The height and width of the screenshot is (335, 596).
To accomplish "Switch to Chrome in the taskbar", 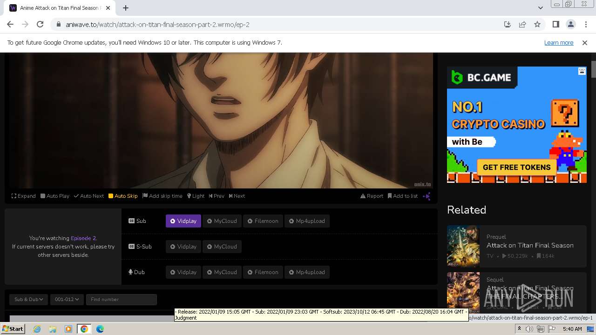I will (84, 329).
